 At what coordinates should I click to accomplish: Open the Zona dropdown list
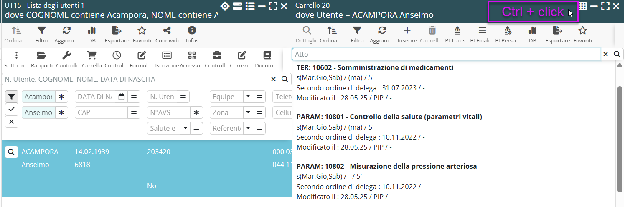(248, 113)
